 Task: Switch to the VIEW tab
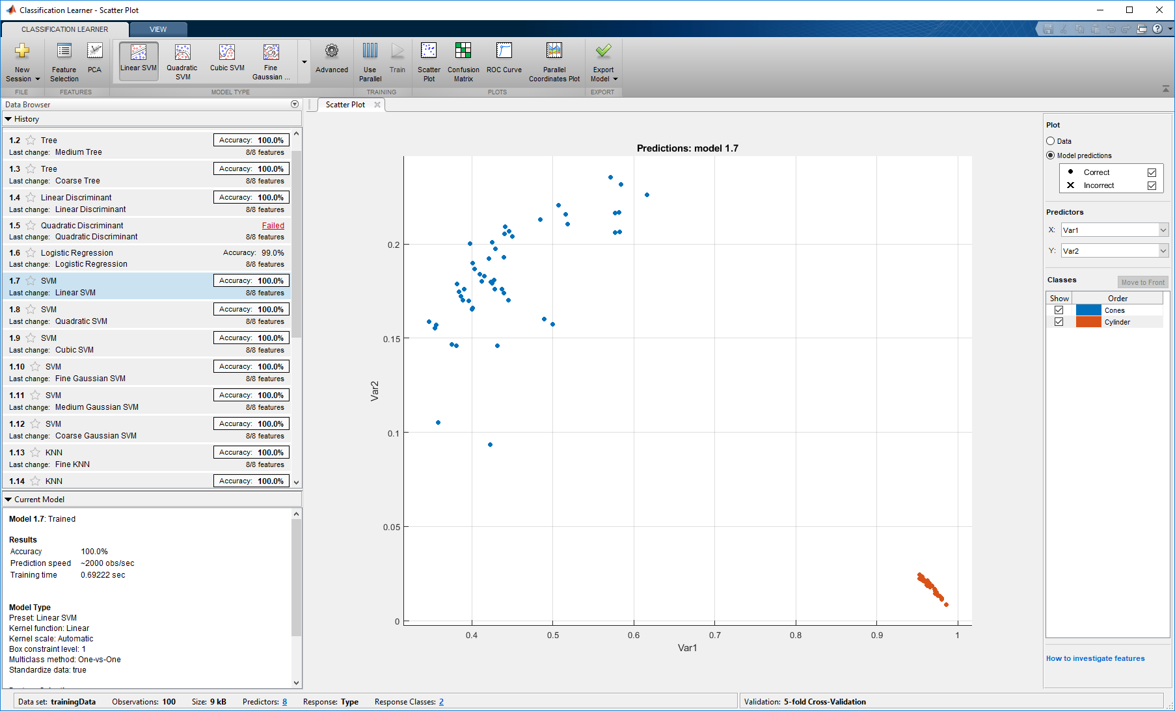pos(158,29)
